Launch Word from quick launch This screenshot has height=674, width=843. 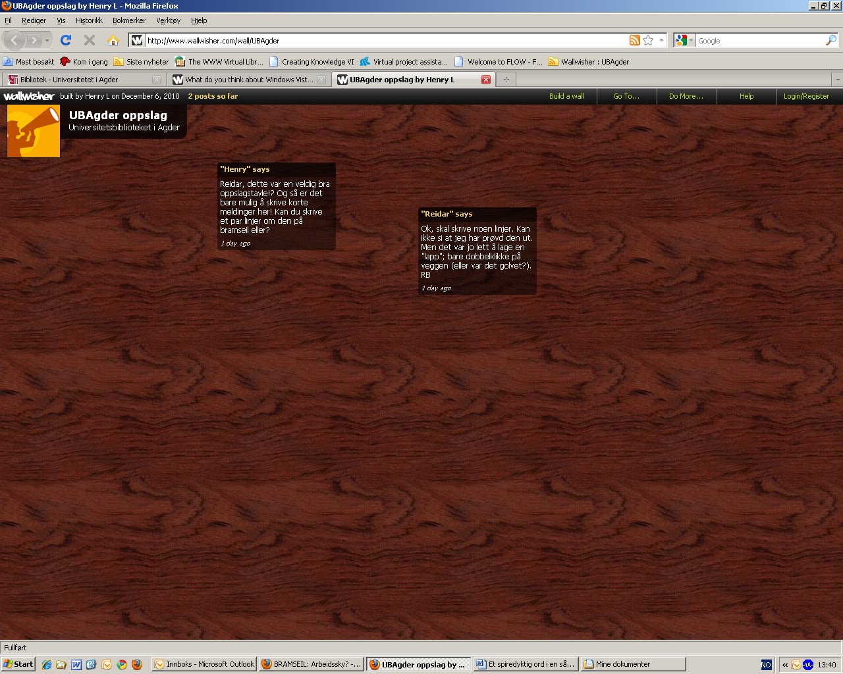coord(76,665)
